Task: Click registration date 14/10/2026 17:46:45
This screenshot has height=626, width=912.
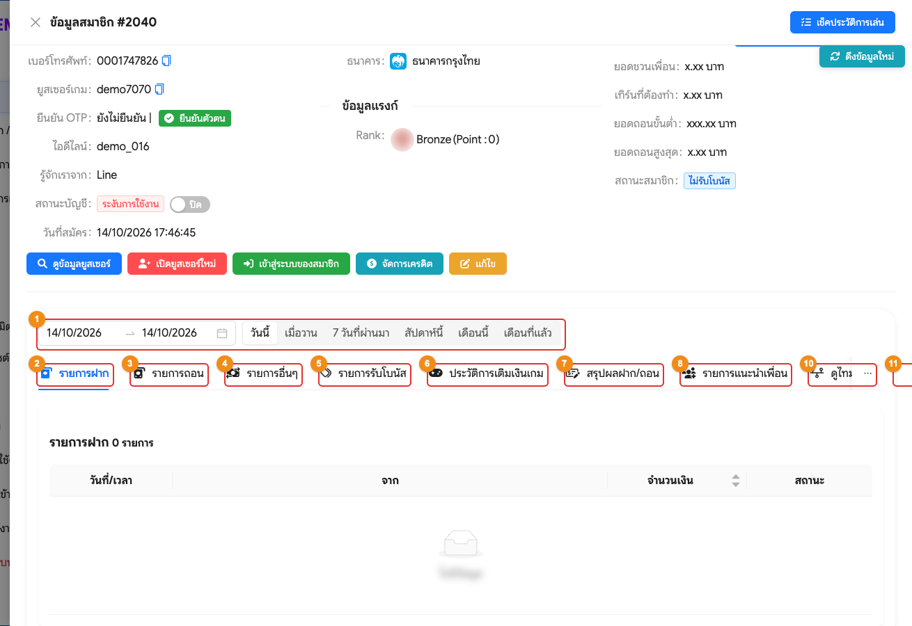Action: tap(146, 232)
